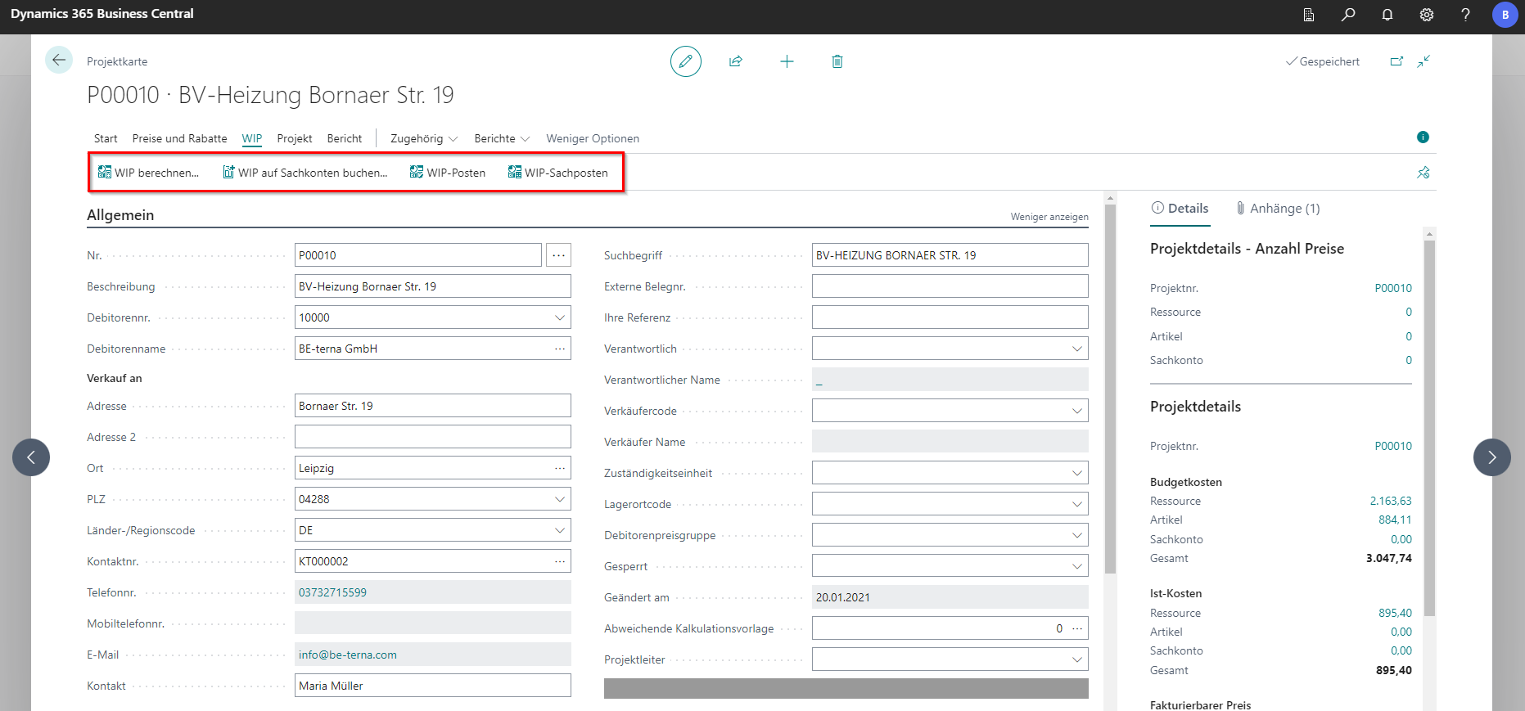Expand the Verkäufercode dropdown

point(1076,411)
